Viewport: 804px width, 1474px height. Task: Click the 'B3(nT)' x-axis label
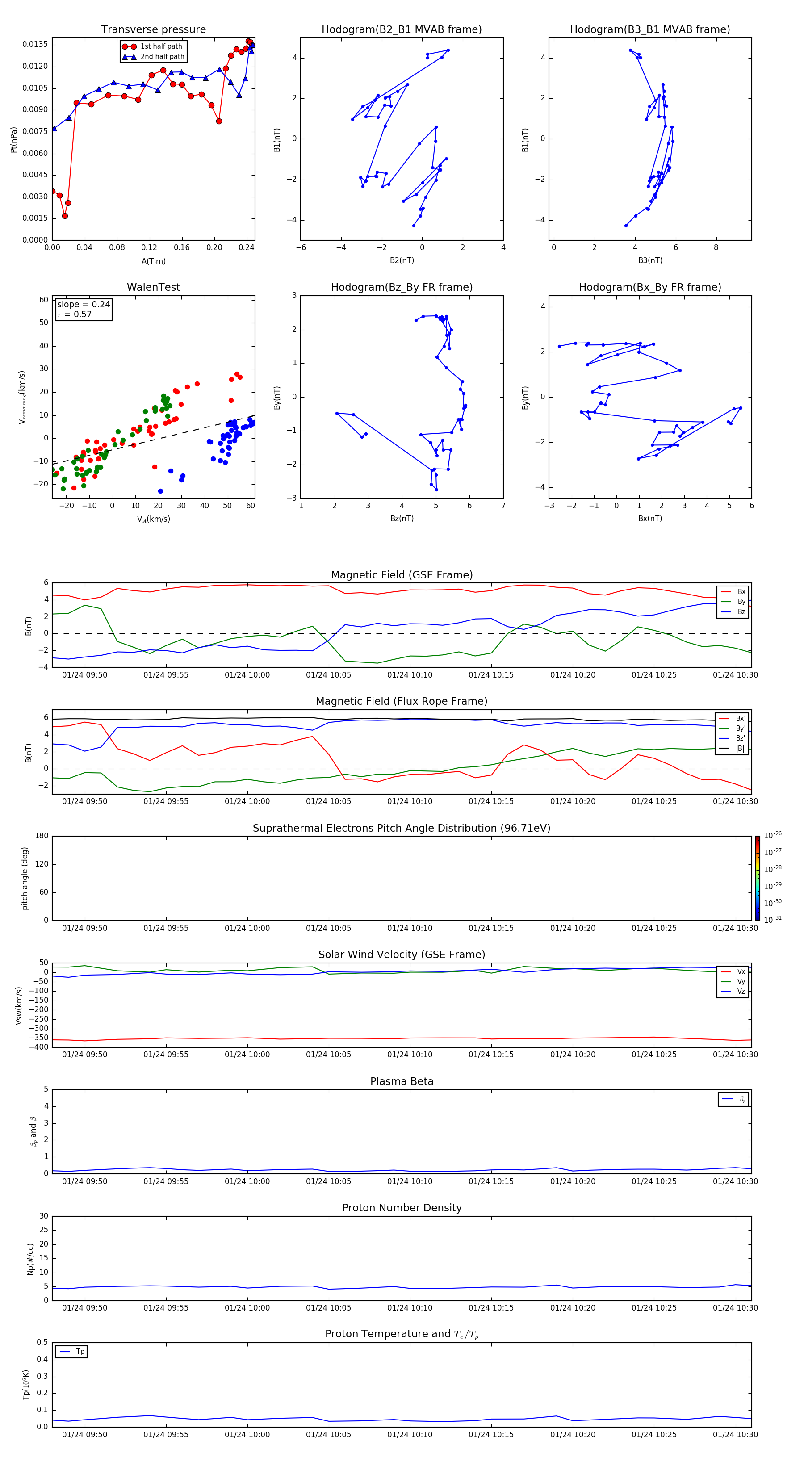point(650,260)
